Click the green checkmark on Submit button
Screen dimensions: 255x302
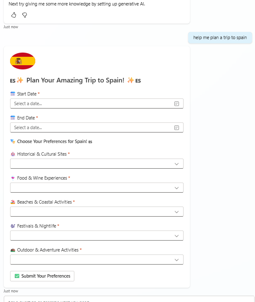point(17,276)
